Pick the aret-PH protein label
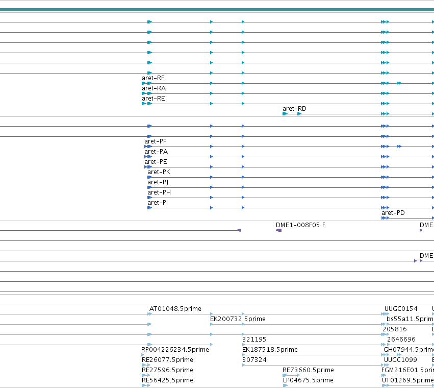The width and height of the screenshot is (434, 388). (x=159, y=192)
